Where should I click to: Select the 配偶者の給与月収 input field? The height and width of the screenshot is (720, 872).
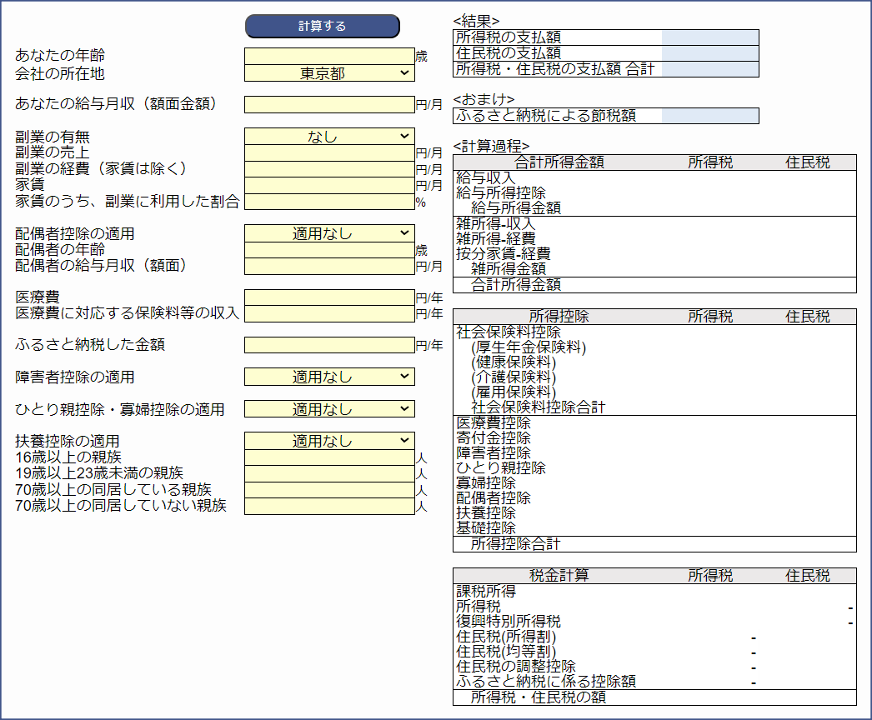329,267
